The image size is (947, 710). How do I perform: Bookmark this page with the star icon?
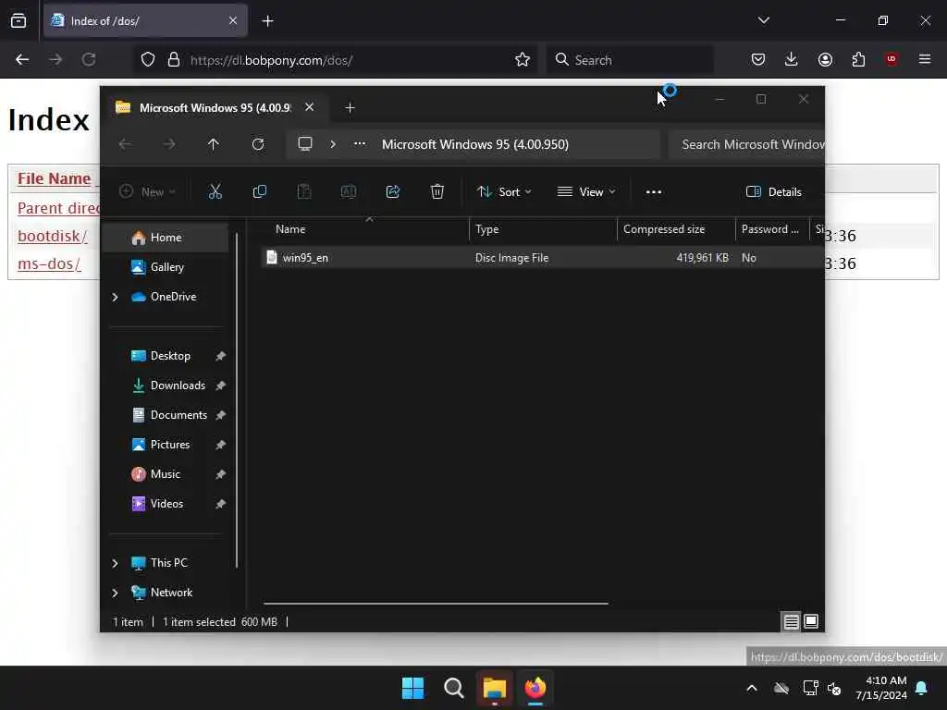click(523, 59)
